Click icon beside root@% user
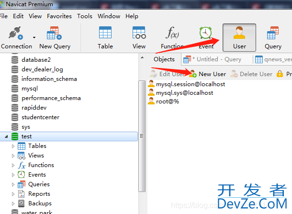The height and width of the screenshot is (214, 292). (x=151, y=101)
